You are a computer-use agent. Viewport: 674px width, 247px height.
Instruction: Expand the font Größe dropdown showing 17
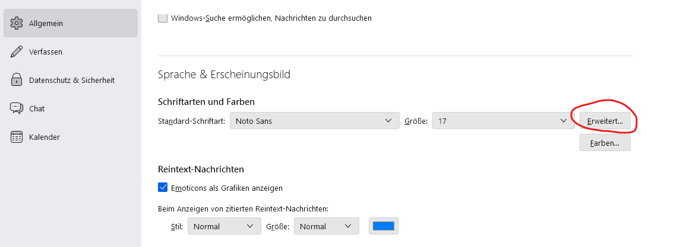[x=502, y=121]
